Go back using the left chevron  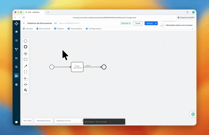tap(24, 23)
